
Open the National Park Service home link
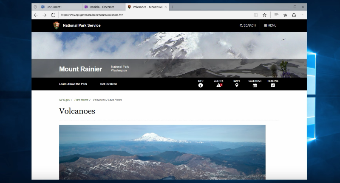[82, 25]
